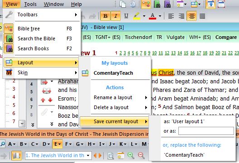Open the Tools menu
Viewport: 239px width, 163px height.
(x=30, y=4)
